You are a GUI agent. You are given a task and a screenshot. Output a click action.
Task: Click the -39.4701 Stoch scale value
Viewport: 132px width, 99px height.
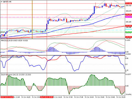click(x=128, y=95)
